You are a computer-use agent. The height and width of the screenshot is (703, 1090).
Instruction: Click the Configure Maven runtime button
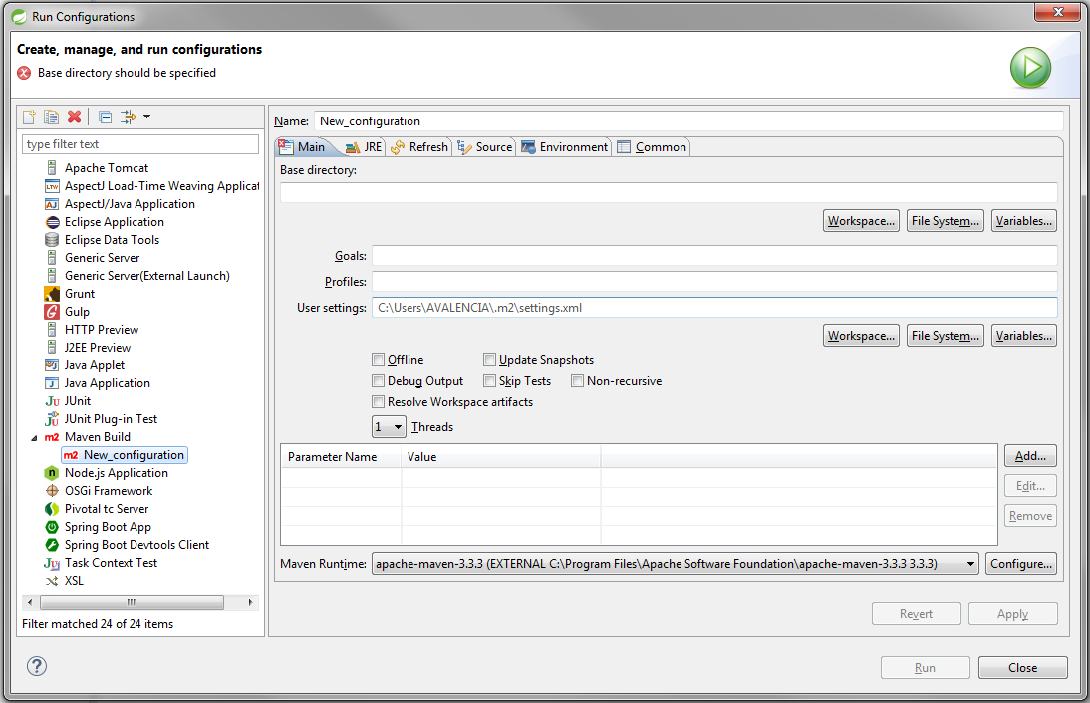click(x=1021, y=564)
